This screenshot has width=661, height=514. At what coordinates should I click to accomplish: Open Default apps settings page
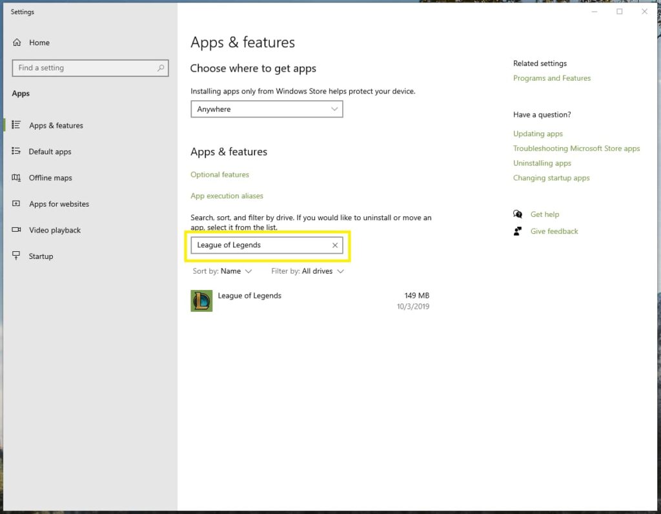click(x=50, y=152)
